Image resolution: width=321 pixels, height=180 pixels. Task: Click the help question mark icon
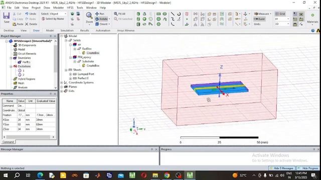coord(313,30)
